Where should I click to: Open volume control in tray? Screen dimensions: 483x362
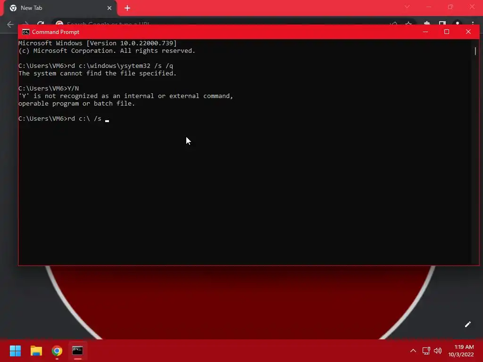tap(438, 351)
